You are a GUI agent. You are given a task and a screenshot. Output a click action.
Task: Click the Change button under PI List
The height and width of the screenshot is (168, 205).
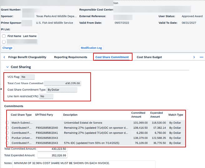pos(7,48)
